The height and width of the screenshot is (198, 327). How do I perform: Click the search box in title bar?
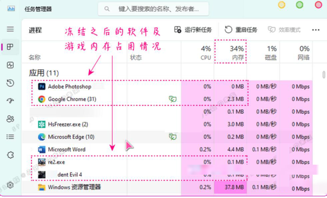click(x=153, y=9)
